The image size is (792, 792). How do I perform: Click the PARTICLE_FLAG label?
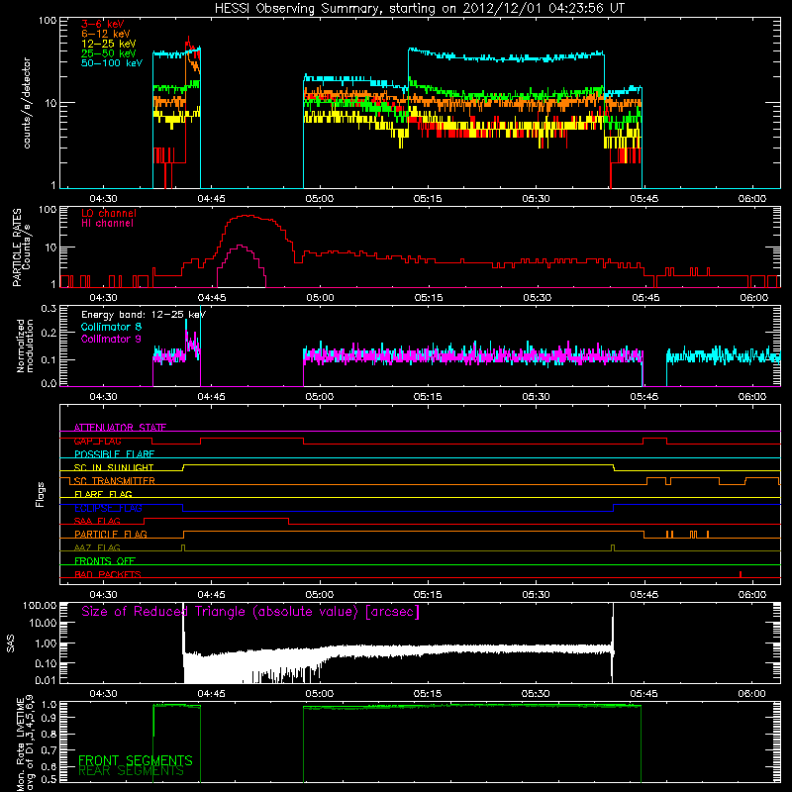point(111,535)
